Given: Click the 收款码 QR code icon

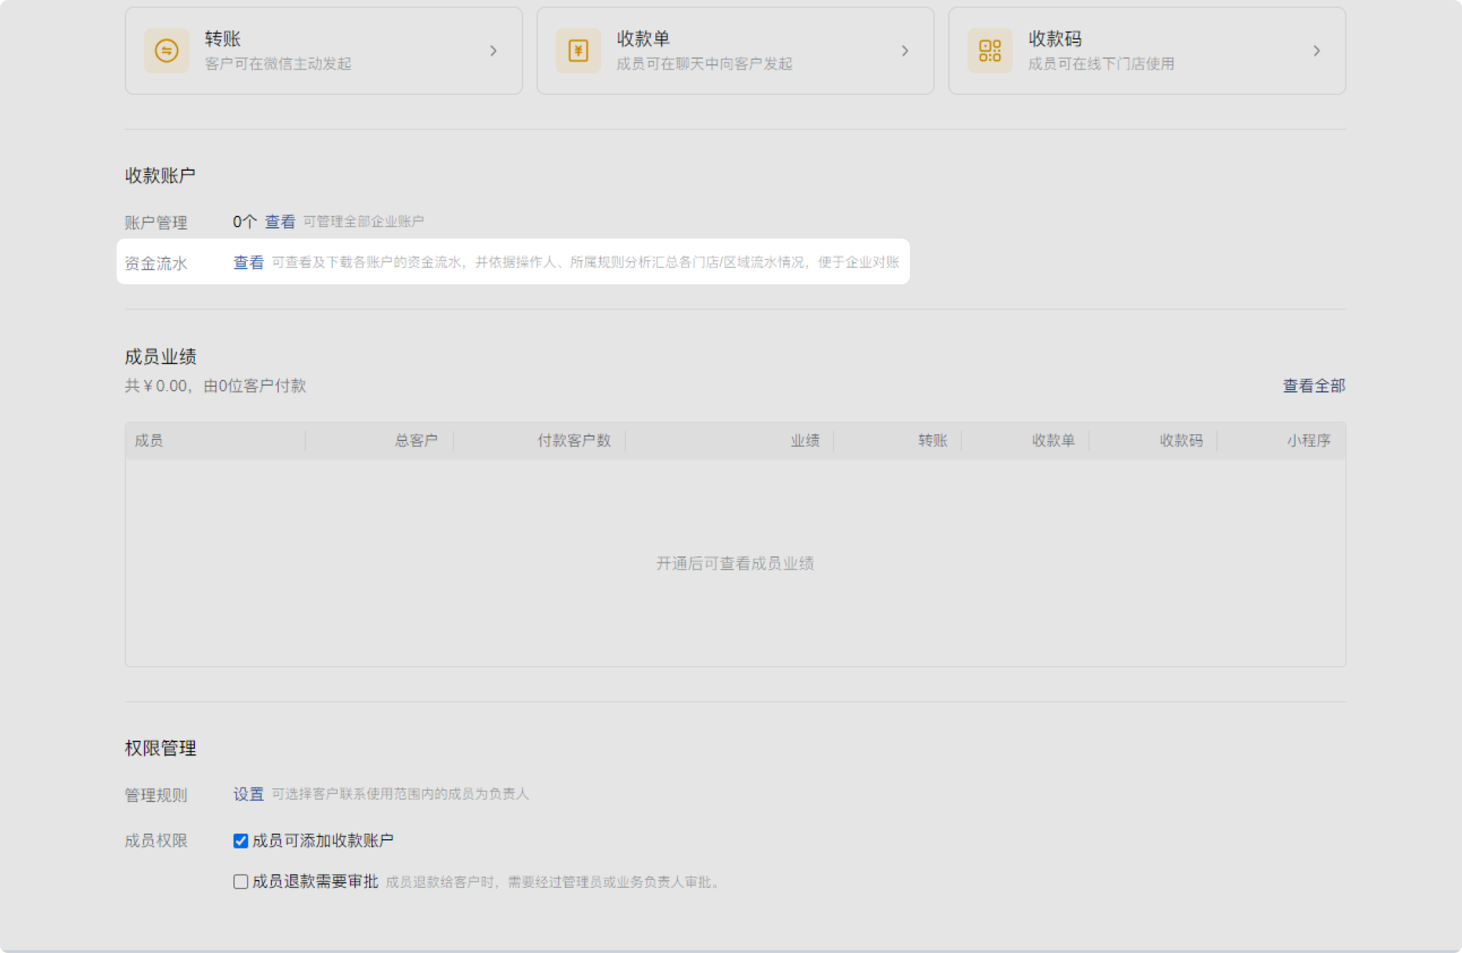Looking at the screenshot, I should point(990,51).
